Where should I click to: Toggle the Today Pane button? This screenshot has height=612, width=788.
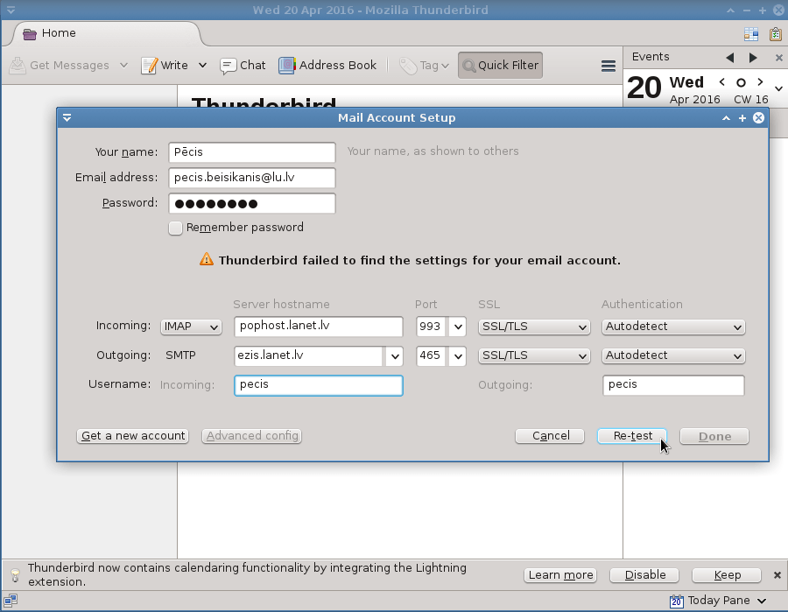[x=709, y=601]
